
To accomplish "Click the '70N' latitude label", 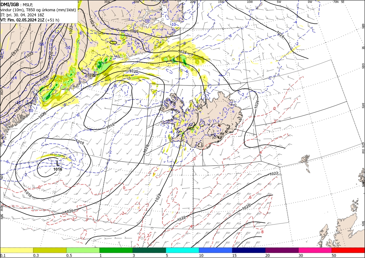I will 336,2.
